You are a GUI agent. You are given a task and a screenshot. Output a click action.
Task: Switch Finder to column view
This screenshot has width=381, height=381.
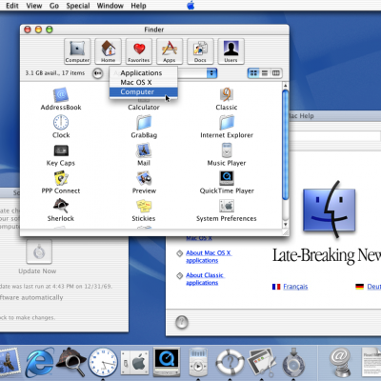pos(276,73)
